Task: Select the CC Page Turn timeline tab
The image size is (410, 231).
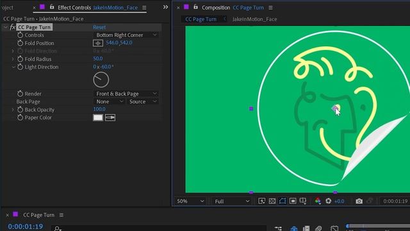Action: pyautogui.click(x=38, y=215)
